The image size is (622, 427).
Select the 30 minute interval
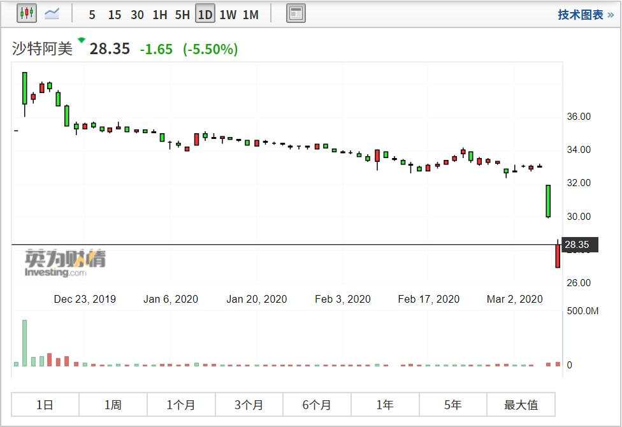137,15
